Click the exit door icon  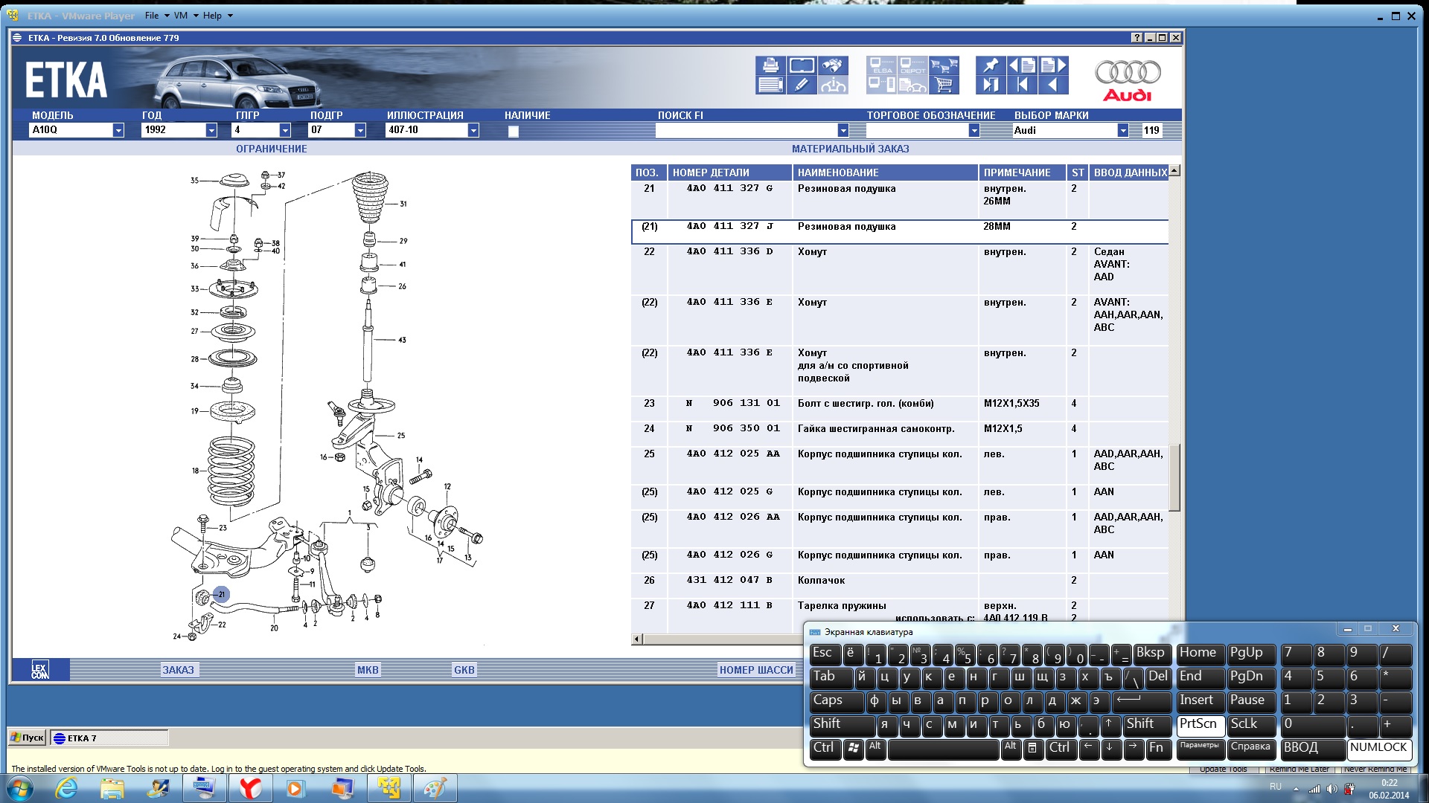point(991,85)
